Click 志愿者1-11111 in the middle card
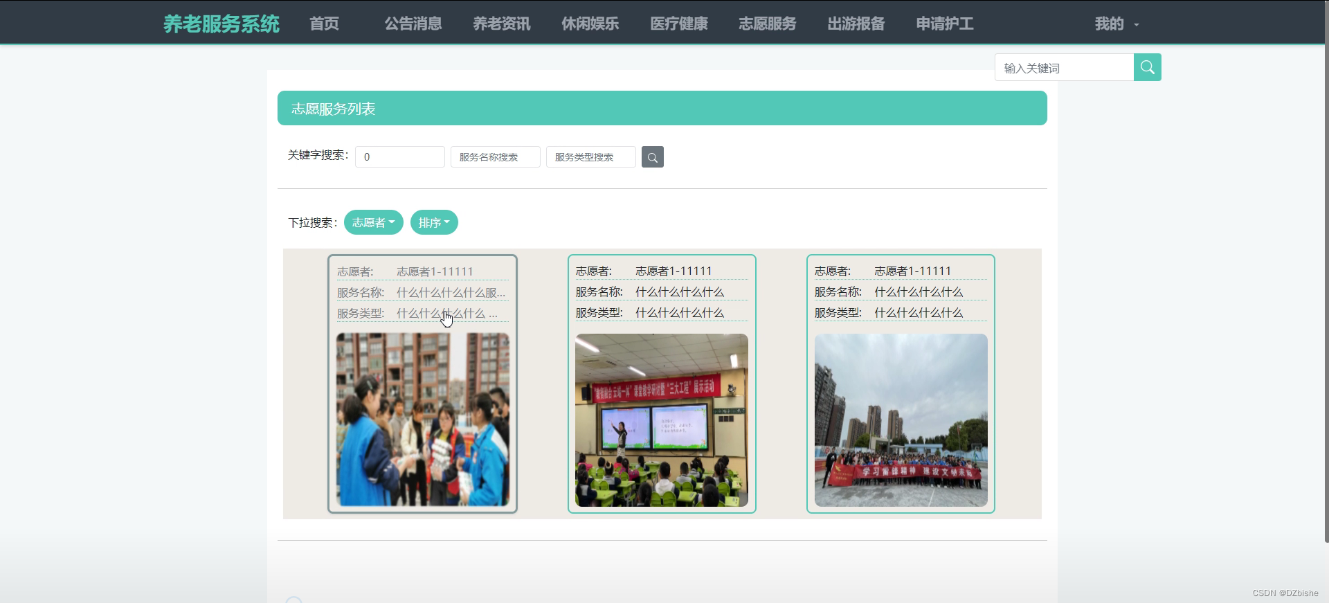This screenshot has height=603, width=1329. coord(673,271)
